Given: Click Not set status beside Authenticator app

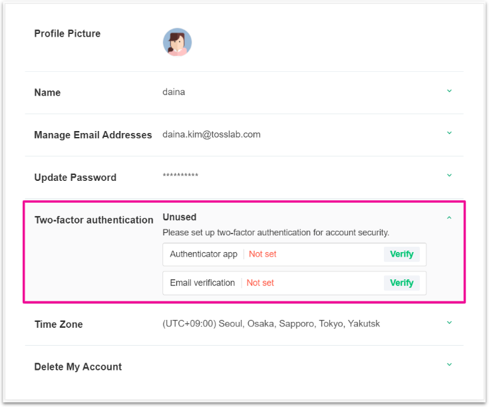Looking at the screenshot, I should point(262,254).
